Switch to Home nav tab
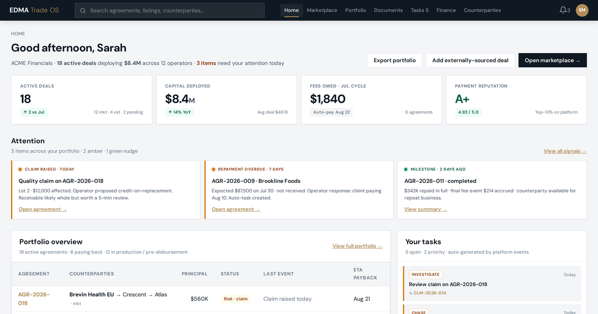 (292, 10)
